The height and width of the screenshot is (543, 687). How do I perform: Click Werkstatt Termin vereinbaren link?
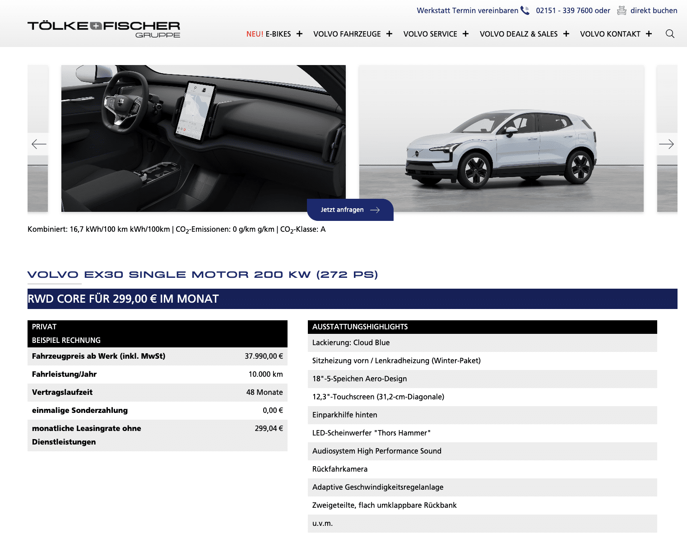click(467, 10)
